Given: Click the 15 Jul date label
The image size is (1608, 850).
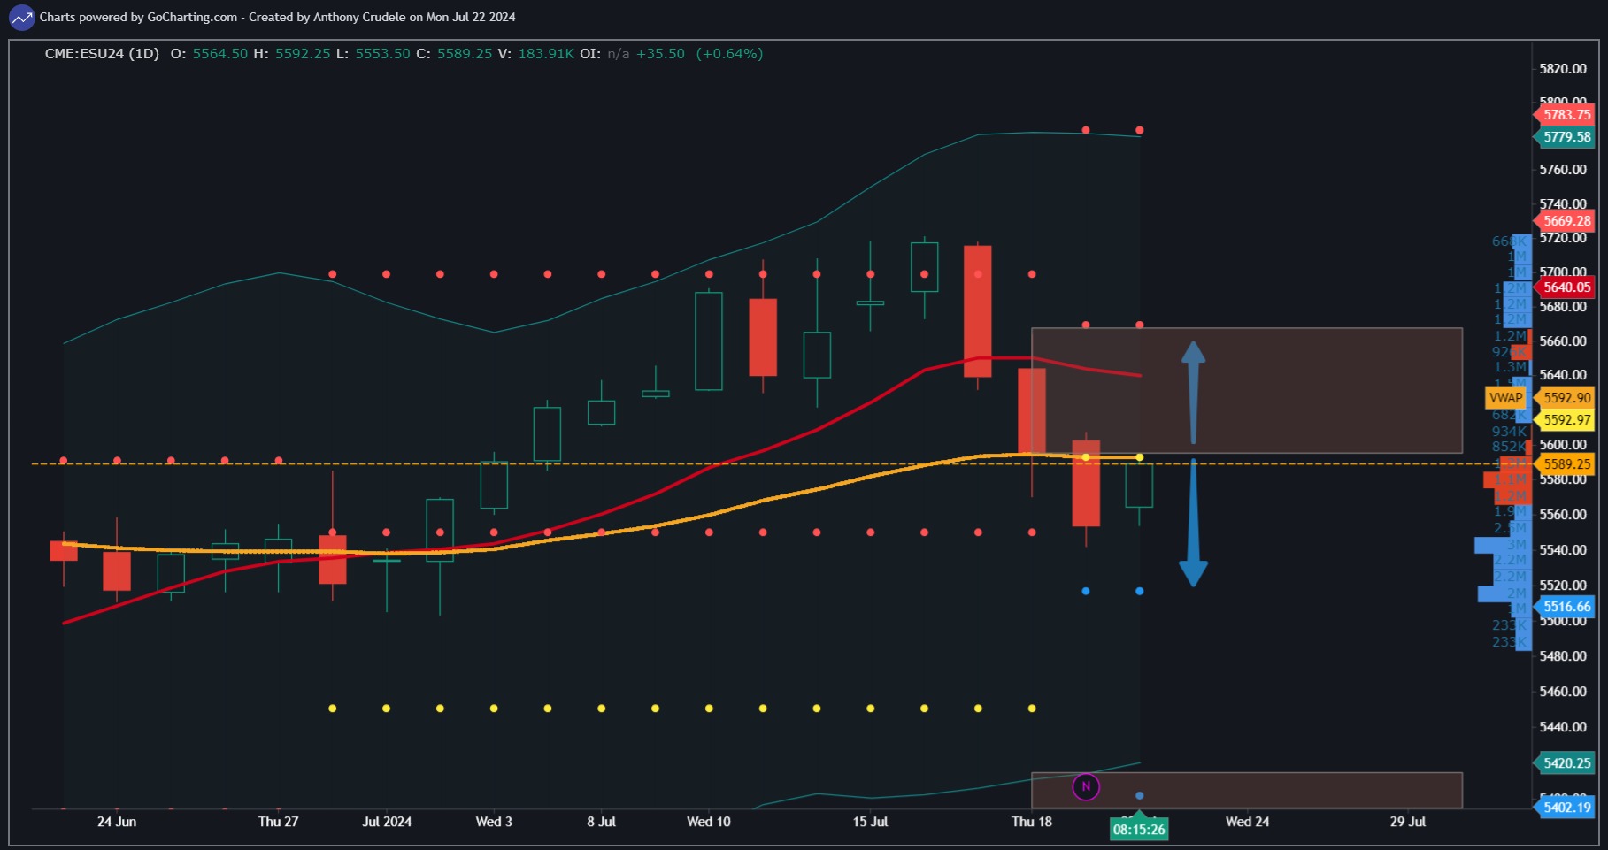Looking at the screenshot, I should [x=870, y=822].
